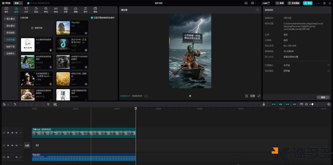Open the Effects (特效) tab

[46, 10]
